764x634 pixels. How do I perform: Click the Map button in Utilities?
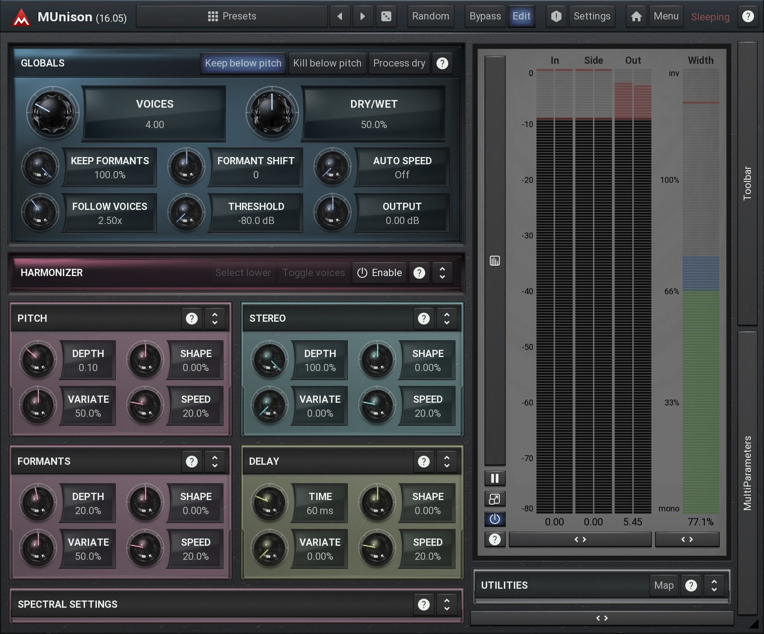tap(664, 586)
